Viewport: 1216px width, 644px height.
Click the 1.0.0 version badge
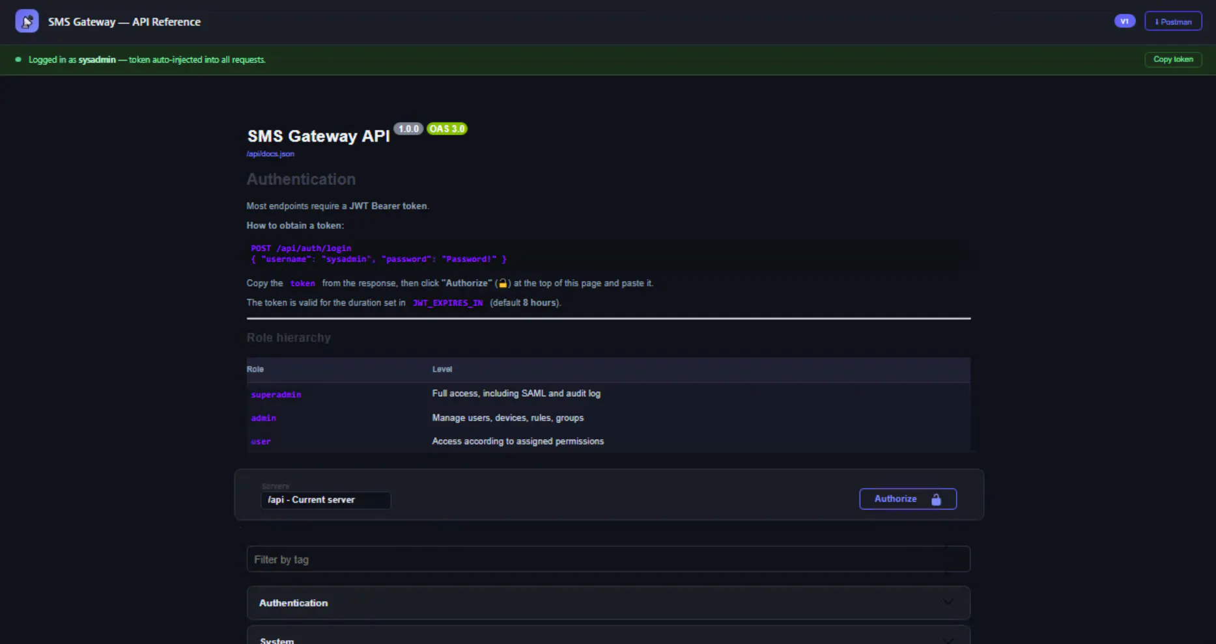coord(408,129)
